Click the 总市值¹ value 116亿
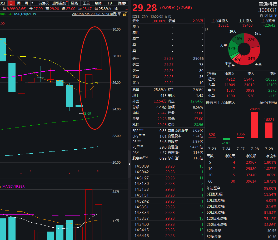The image size is (278, 240). (x=198, y=153)
